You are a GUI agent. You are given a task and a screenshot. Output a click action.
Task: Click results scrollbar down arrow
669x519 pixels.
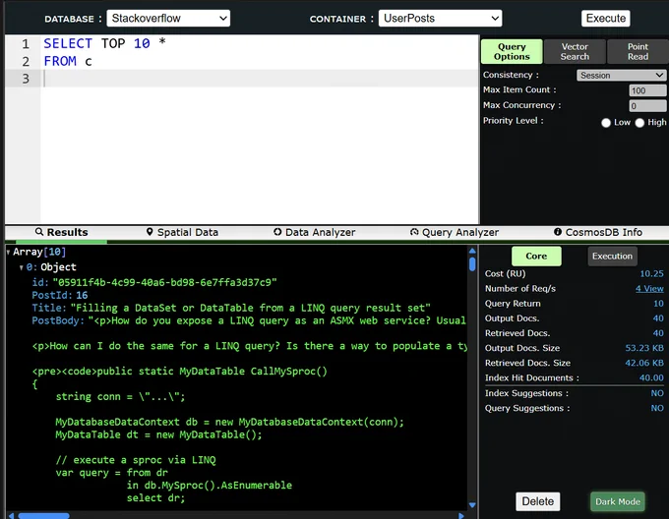[472, 505]
